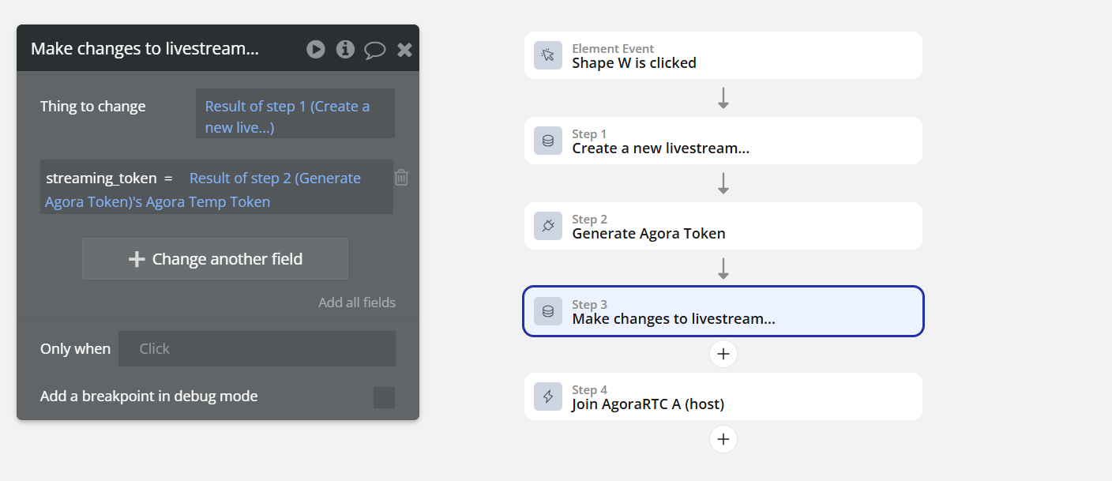Click Change another field button

click(215, 259)
